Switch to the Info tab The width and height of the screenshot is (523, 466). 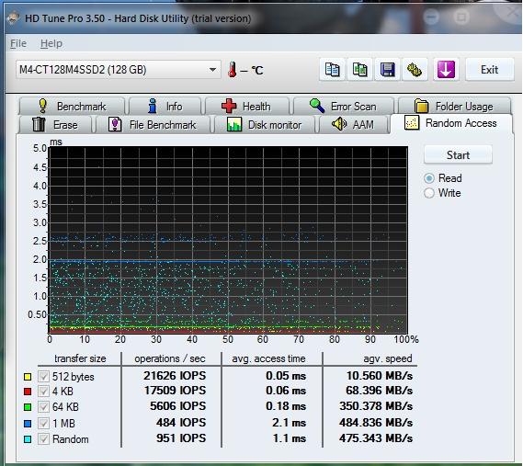165,107
